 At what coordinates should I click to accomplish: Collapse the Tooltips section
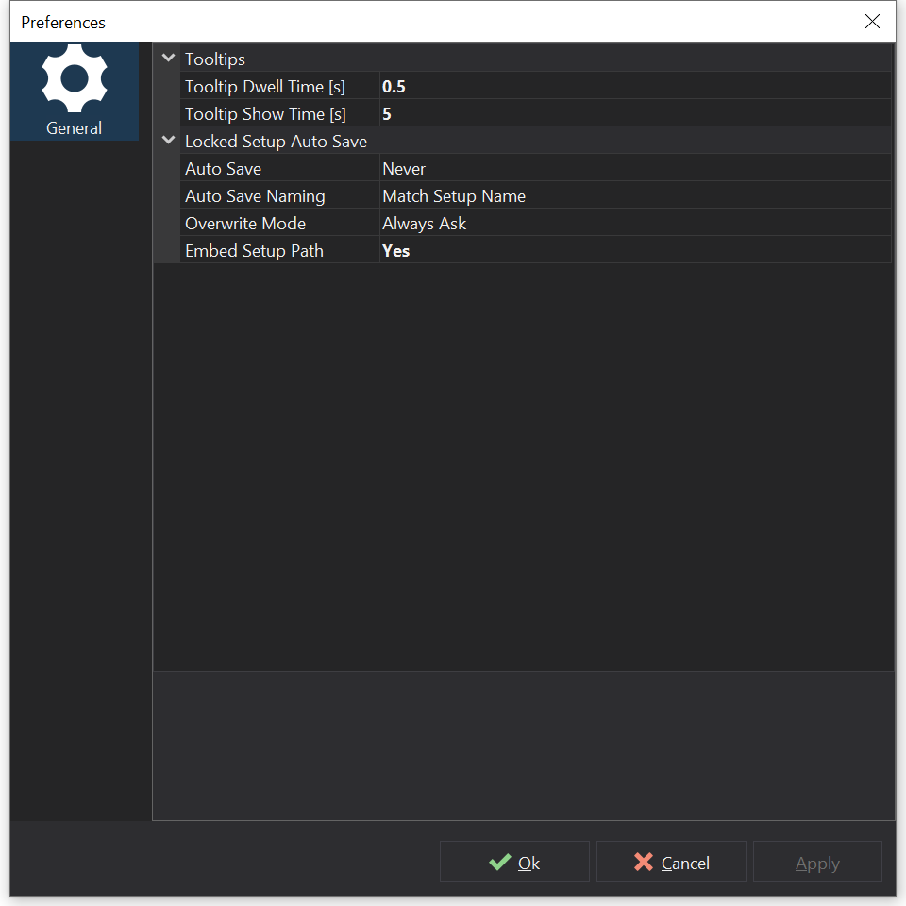coord(168,59)
